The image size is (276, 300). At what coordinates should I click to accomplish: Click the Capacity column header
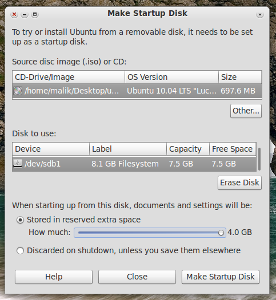point(188,149)
